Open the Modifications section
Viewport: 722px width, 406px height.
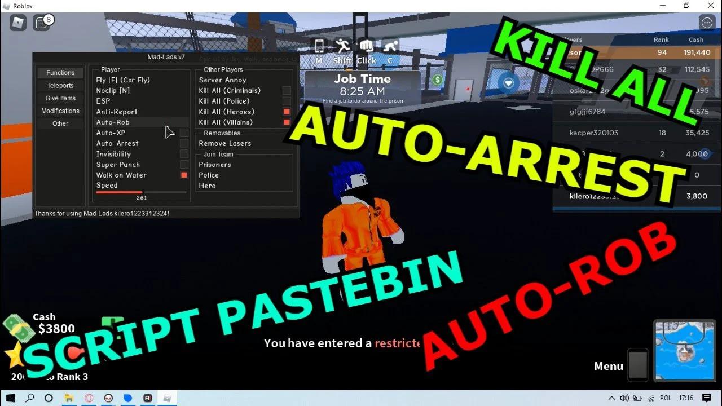60,111
